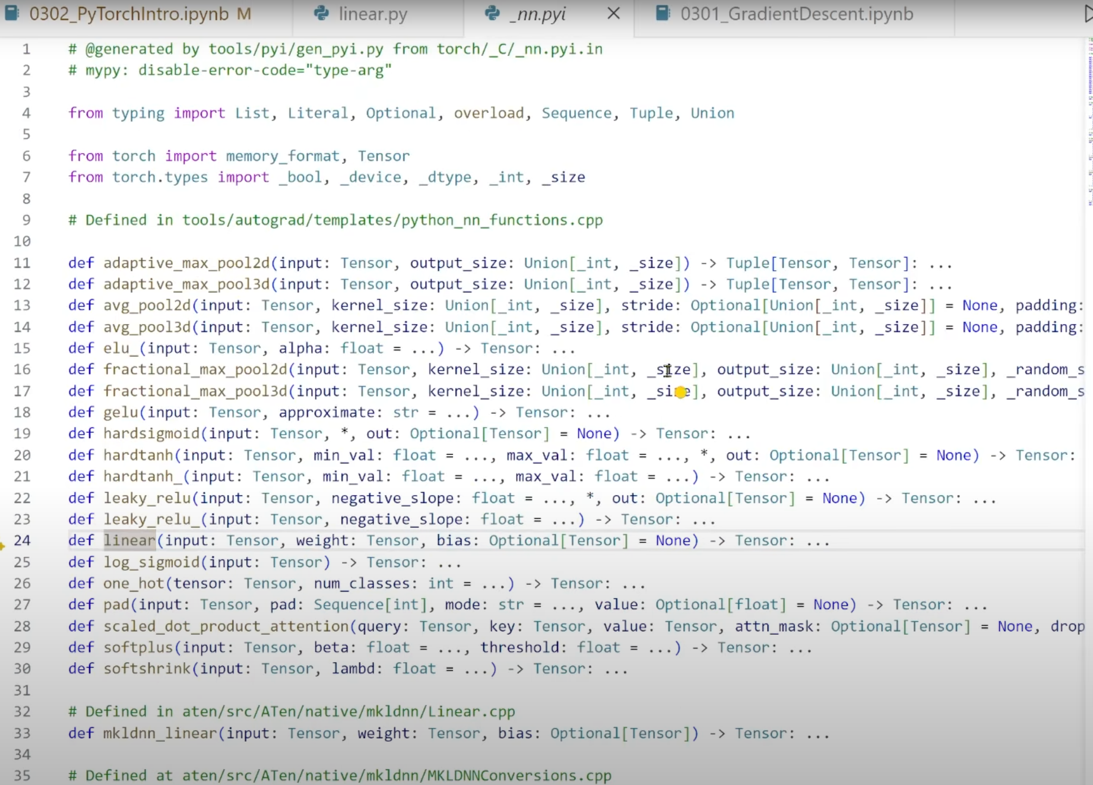Image resolution: width=1093 pixels, height=785 pixels.
Task: Click 'Sequence' in the typing import
Action: [x=576, y=113]
